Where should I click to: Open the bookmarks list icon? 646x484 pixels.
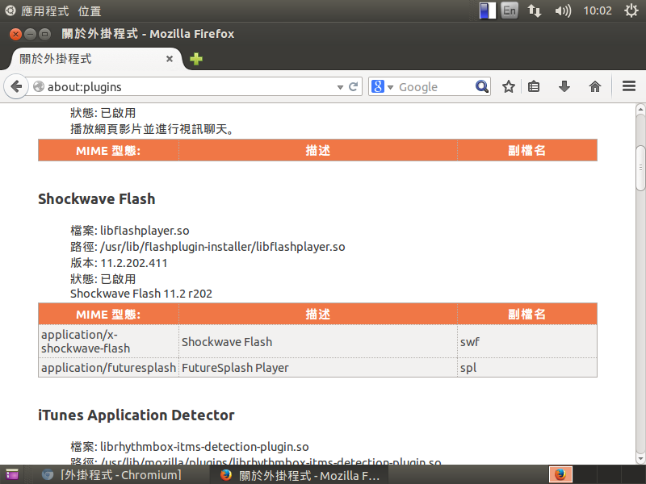535,87
